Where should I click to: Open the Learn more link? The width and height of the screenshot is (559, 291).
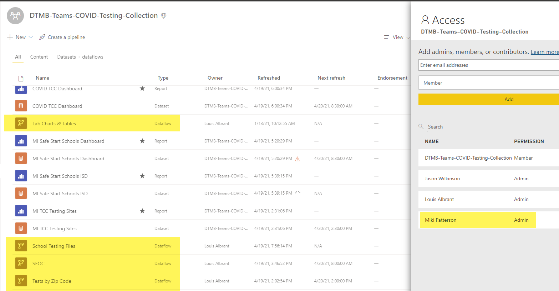point(545,52)
